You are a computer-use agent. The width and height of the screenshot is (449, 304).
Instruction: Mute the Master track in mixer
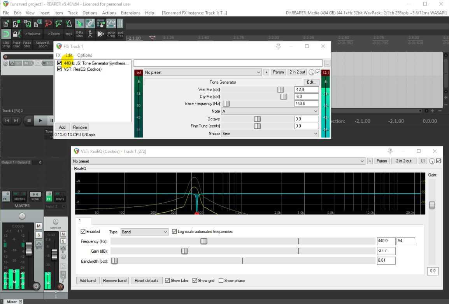pos(39,226)
